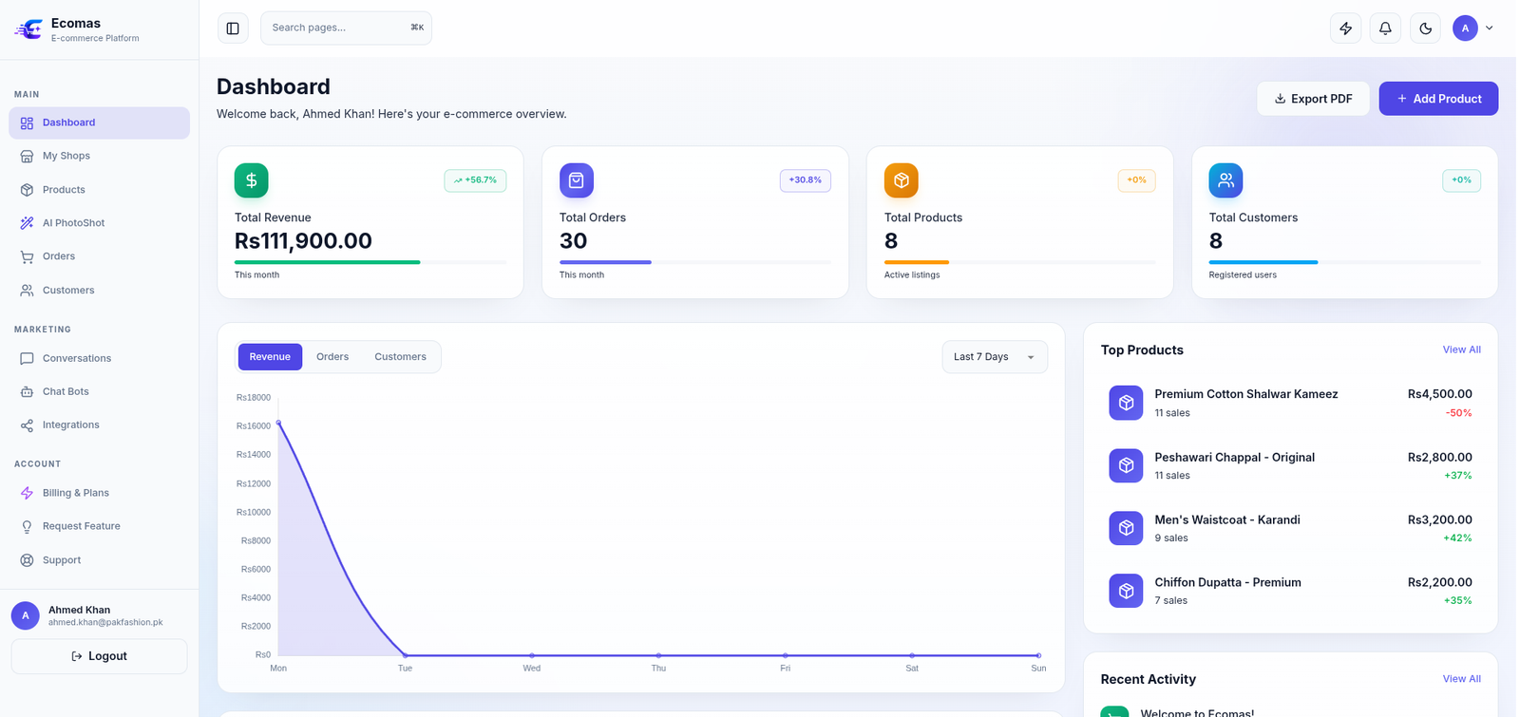Click the Add Product button
This screenshot has height=717, width=1520.
point(1438,99)
